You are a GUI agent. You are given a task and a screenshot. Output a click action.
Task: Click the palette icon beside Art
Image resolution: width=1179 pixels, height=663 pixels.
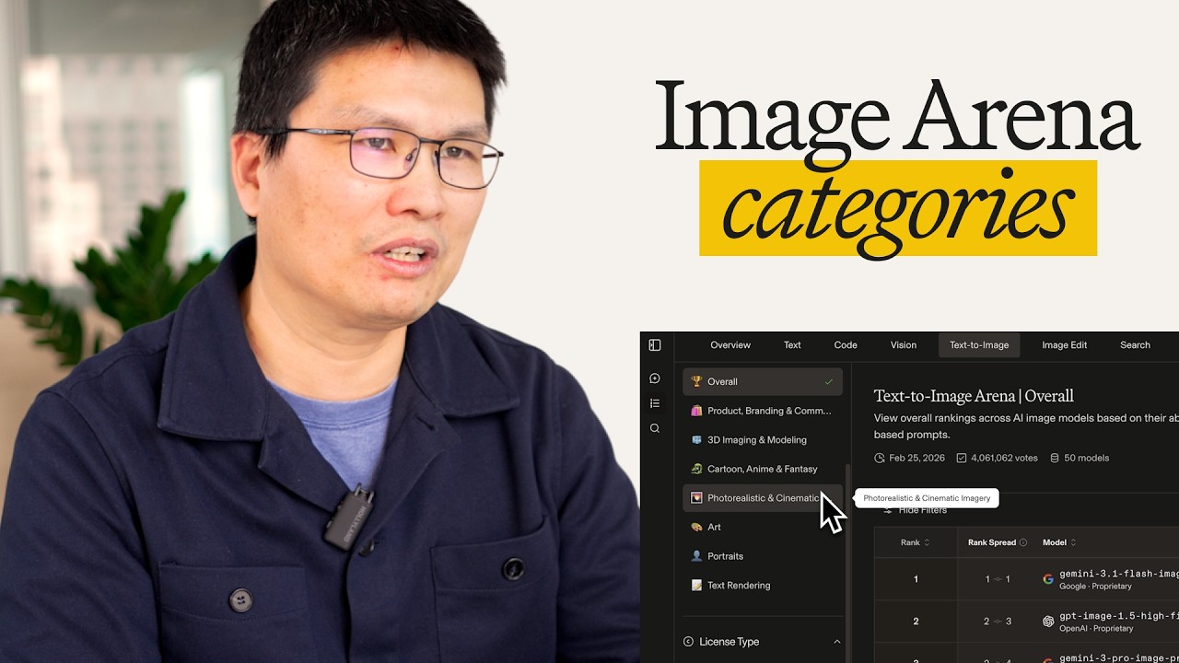697,528
